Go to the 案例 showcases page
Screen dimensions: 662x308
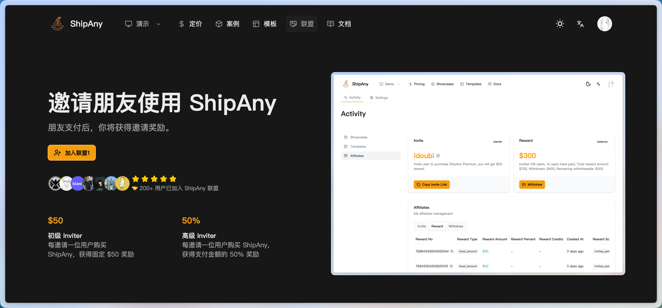(x=228, y=24)
